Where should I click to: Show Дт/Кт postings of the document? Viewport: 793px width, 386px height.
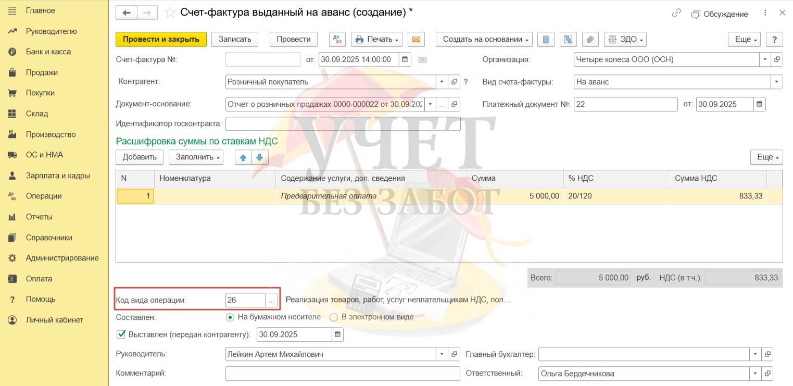tap(337, 39)
